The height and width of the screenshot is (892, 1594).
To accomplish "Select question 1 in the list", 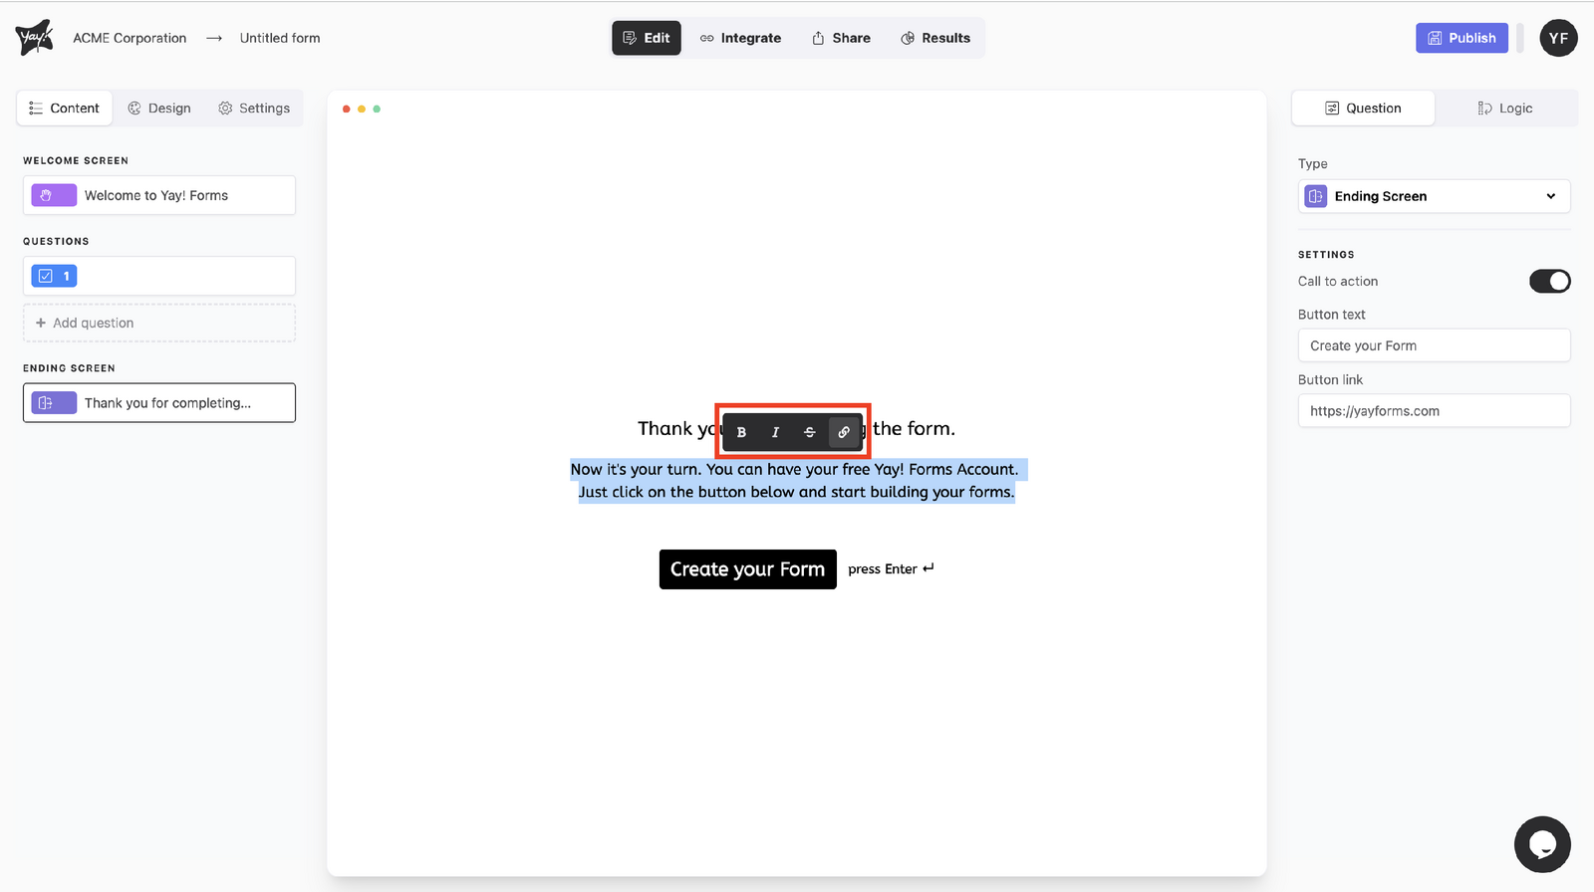I will (159, 276).
